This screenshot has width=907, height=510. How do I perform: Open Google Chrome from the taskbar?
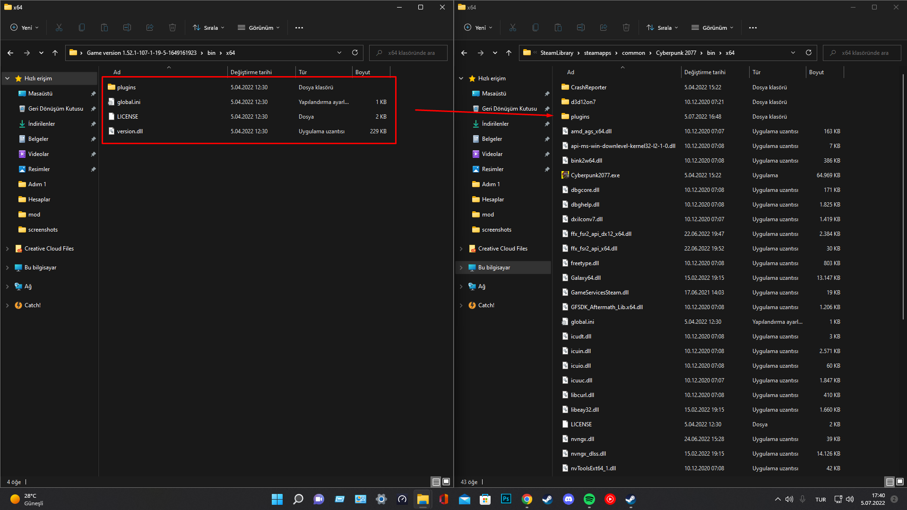pos(527,499)
